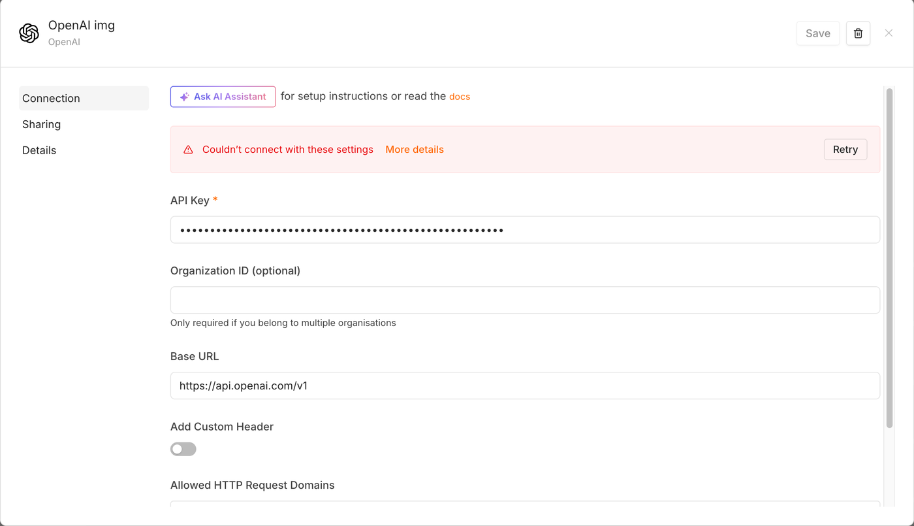
Task: Click the vertical scrollbar of the form
Action: (889, 258)
